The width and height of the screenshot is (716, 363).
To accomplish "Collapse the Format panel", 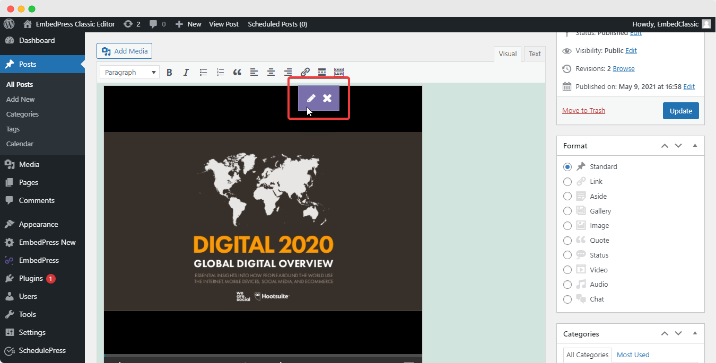I will pos(695,146).
